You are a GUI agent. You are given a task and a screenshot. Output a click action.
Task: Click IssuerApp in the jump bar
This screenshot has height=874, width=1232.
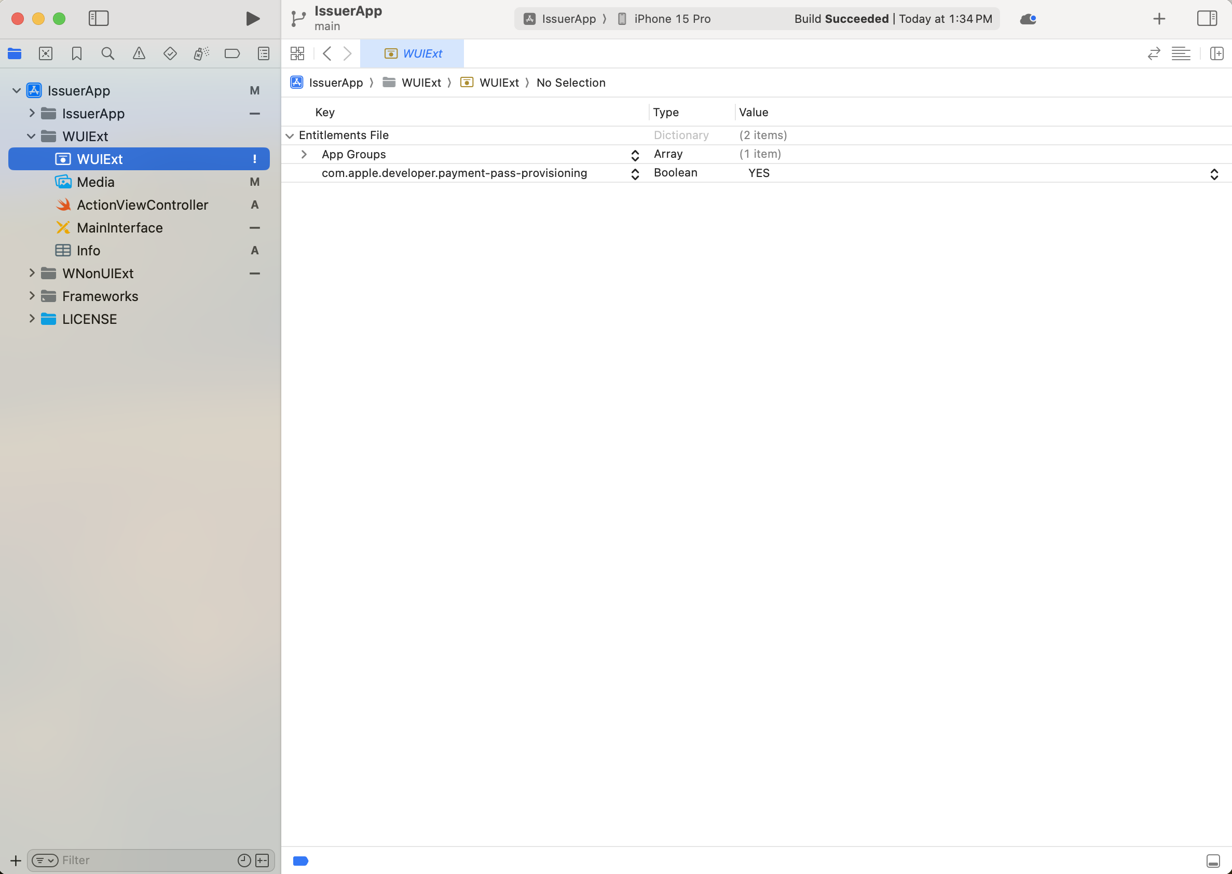point(327,83)
